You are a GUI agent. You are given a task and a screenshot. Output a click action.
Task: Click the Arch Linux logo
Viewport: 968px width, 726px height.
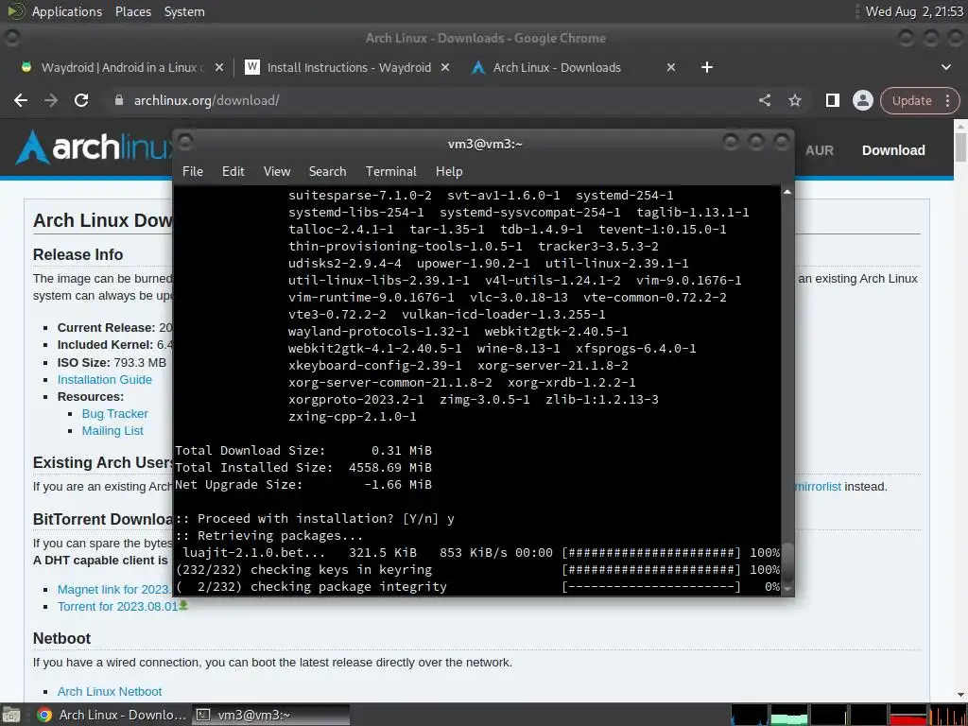click(94, 147)
